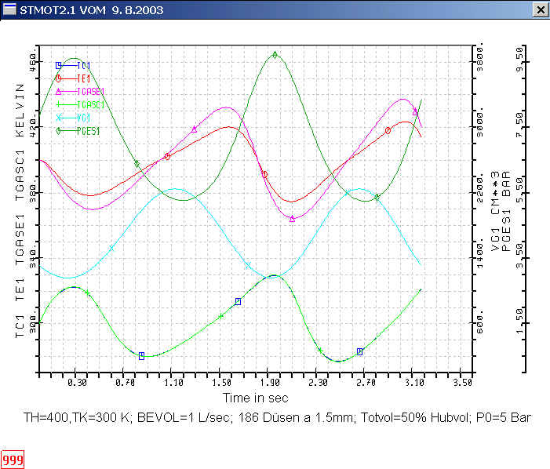Click the 3.50 tick label on the time axis

pos(463,384)
